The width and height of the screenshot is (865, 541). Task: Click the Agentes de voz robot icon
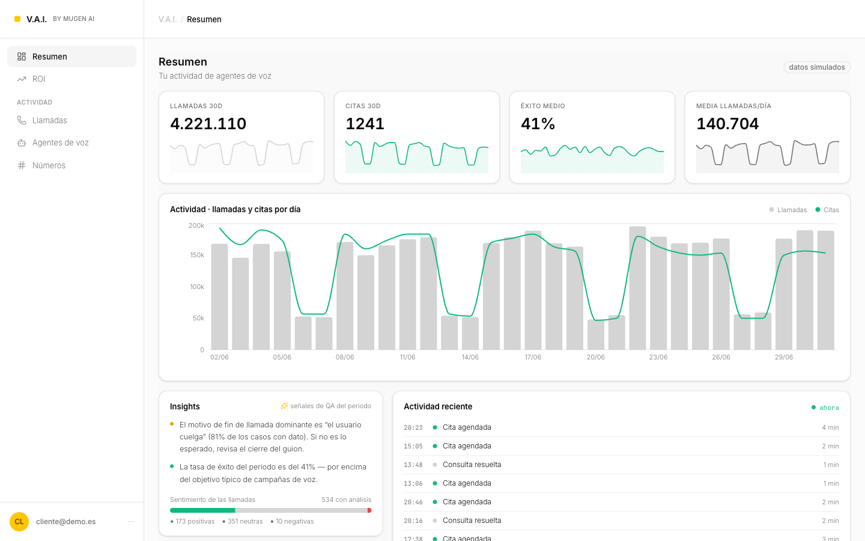point(22,142)
